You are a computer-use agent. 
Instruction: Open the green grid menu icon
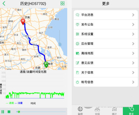62,3
